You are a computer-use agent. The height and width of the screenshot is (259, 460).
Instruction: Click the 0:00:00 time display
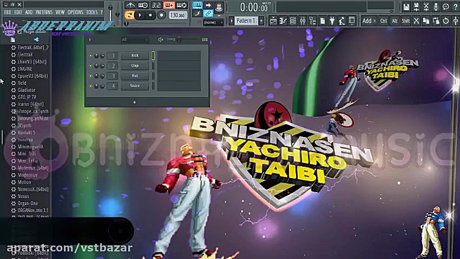(254, 7)
